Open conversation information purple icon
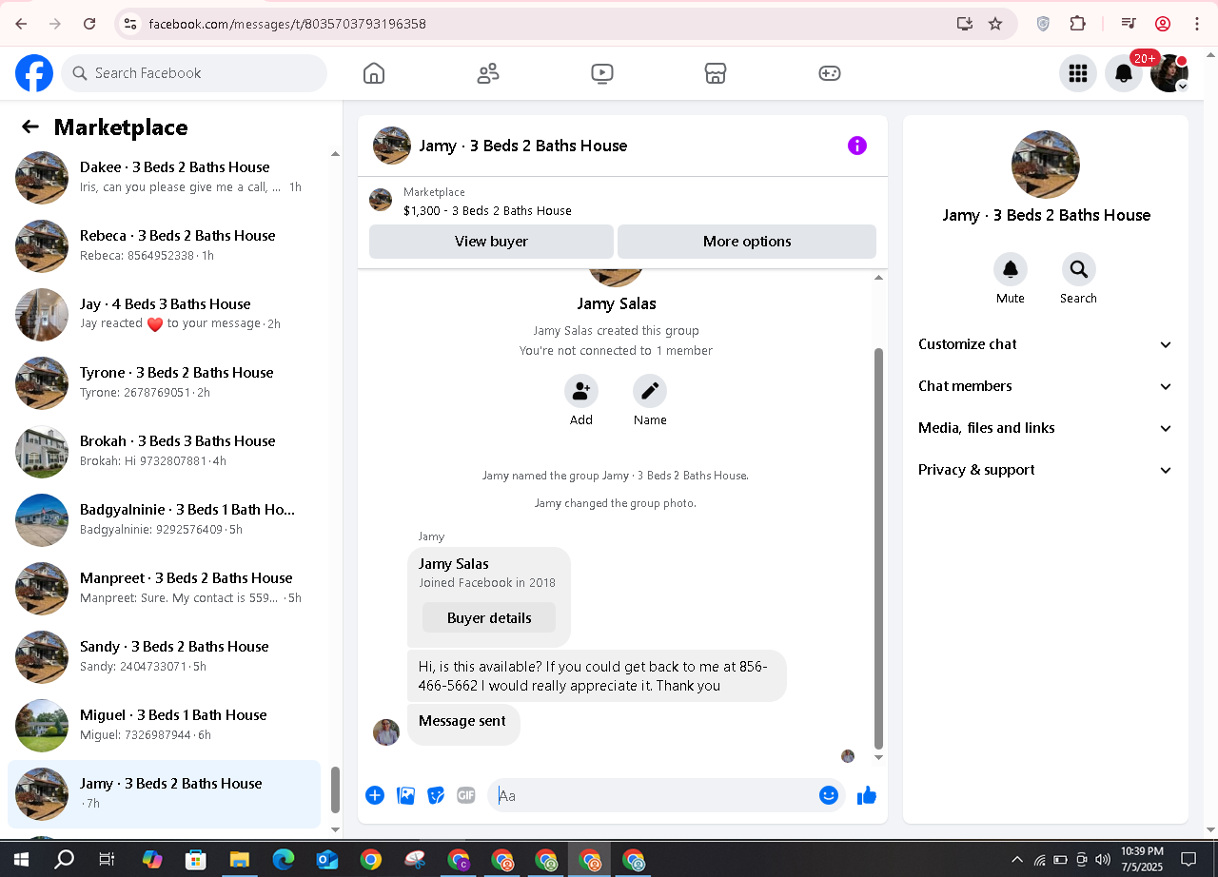Image resolution: width=1218 pixels, height=877 pixels. point(857,146)
